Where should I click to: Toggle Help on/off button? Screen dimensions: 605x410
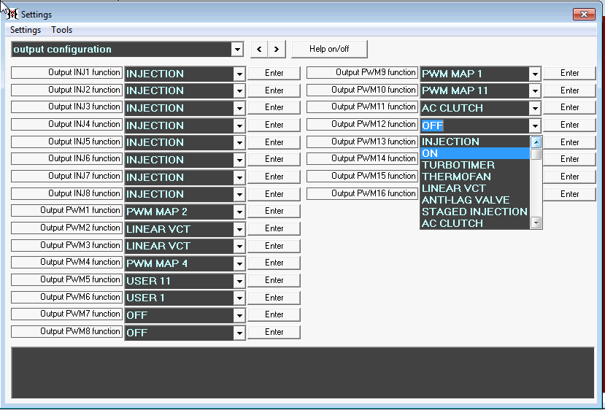[328, 49]
